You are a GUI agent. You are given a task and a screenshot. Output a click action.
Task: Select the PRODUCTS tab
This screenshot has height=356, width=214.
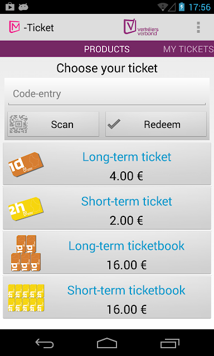[x=107, y=49]
